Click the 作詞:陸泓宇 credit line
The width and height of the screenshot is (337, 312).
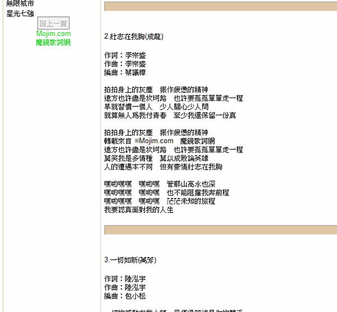point(125,279)
